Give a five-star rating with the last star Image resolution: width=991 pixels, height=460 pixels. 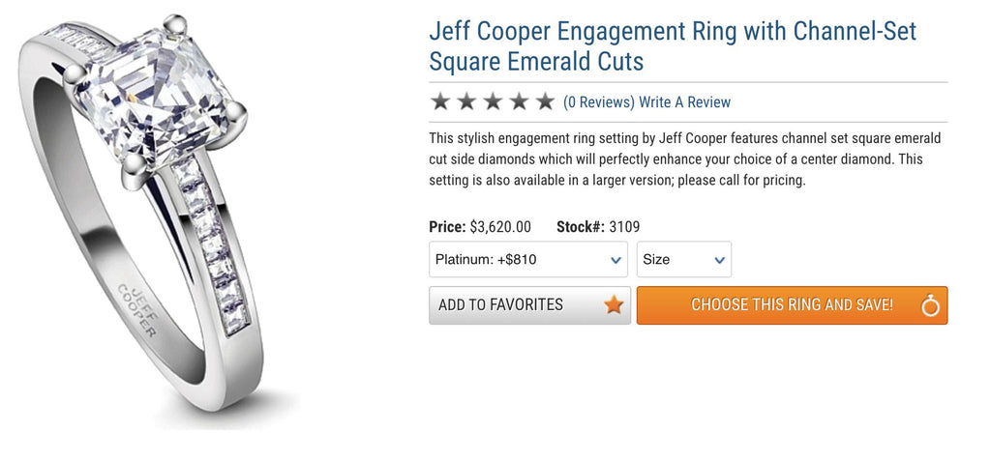(545, 101)
